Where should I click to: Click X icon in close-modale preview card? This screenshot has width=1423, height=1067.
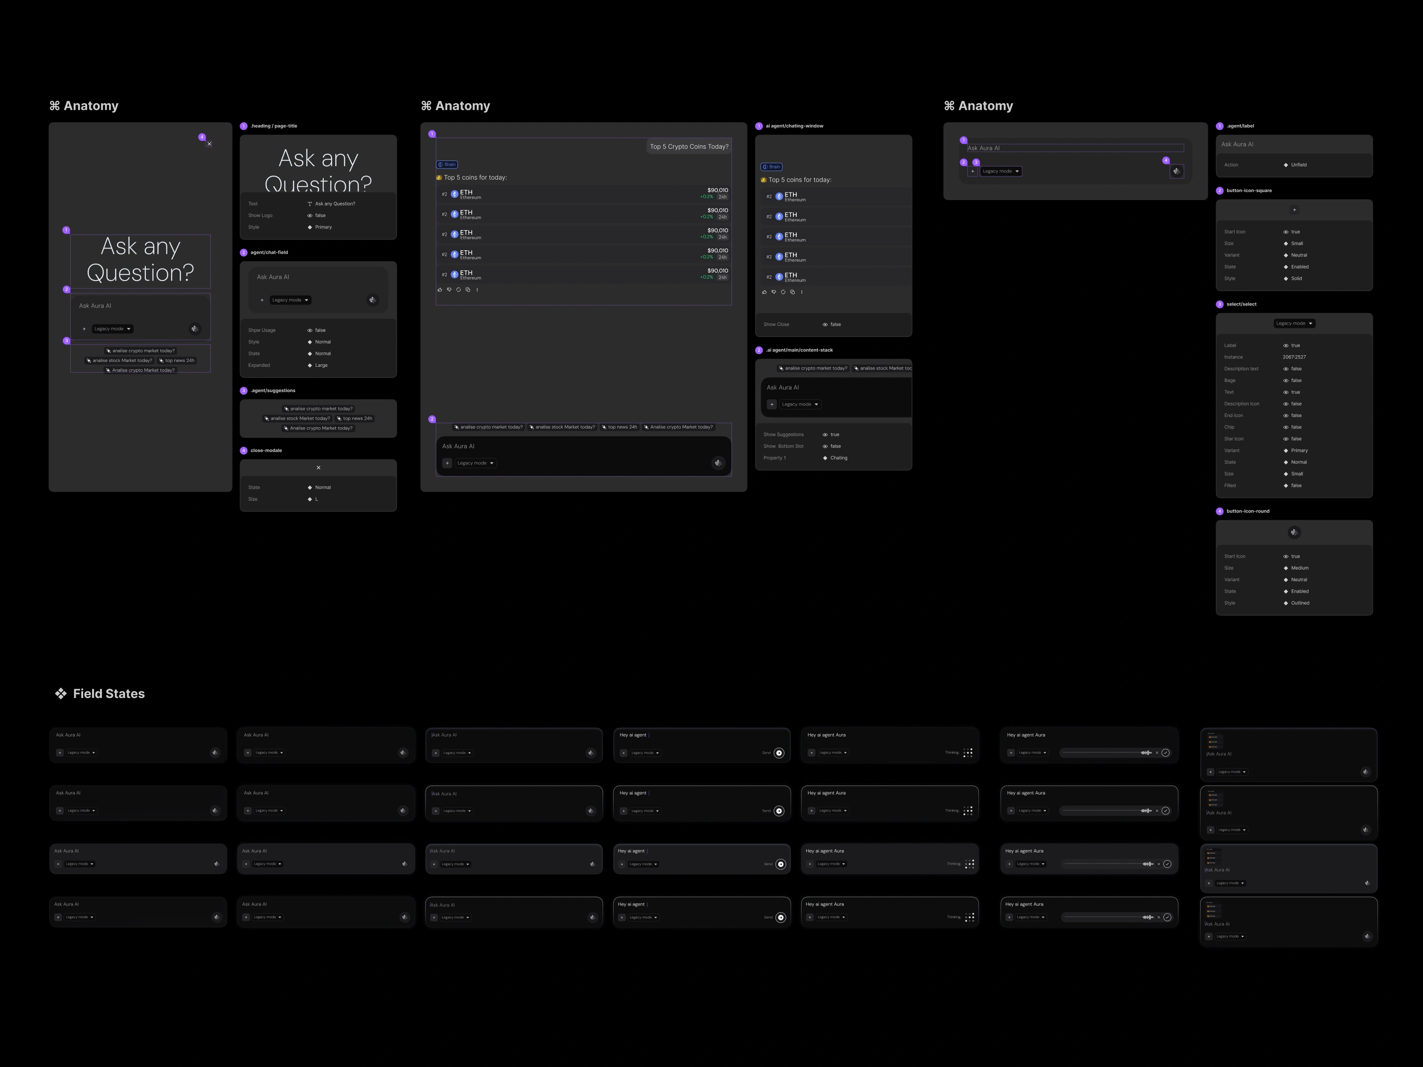pos(318,468)
